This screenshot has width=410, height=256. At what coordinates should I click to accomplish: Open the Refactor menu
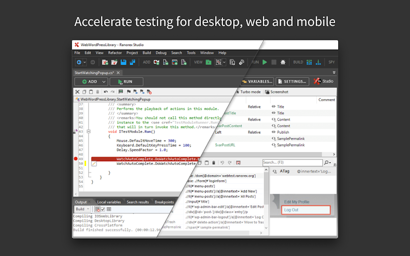(x=115, y=53)
